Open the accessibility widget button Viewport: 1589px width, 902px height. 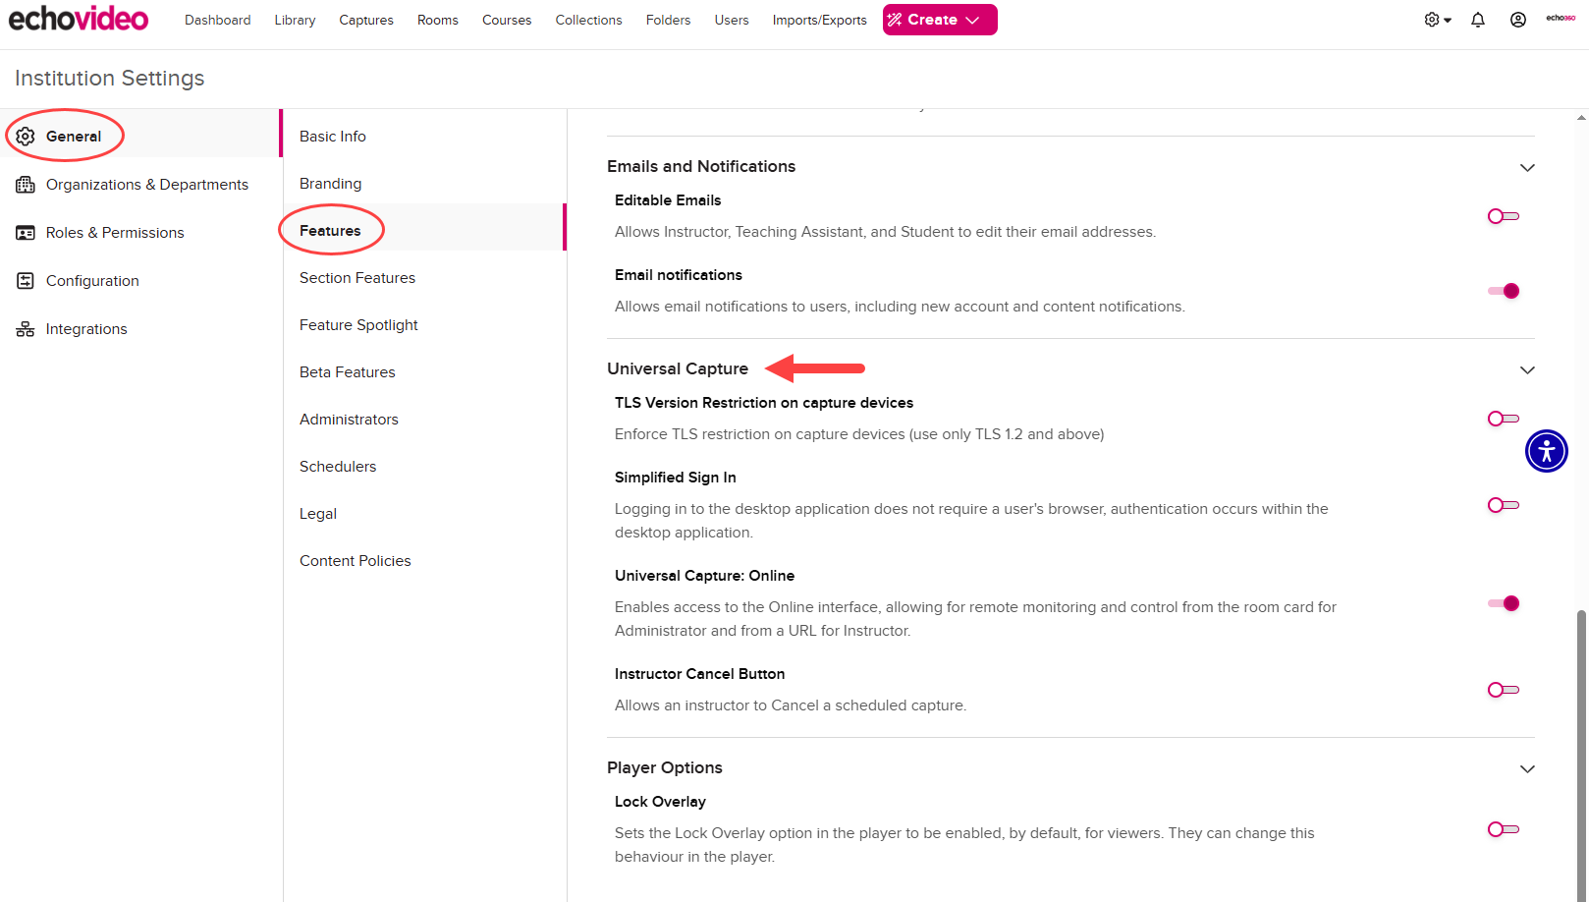coord(1547,451)
